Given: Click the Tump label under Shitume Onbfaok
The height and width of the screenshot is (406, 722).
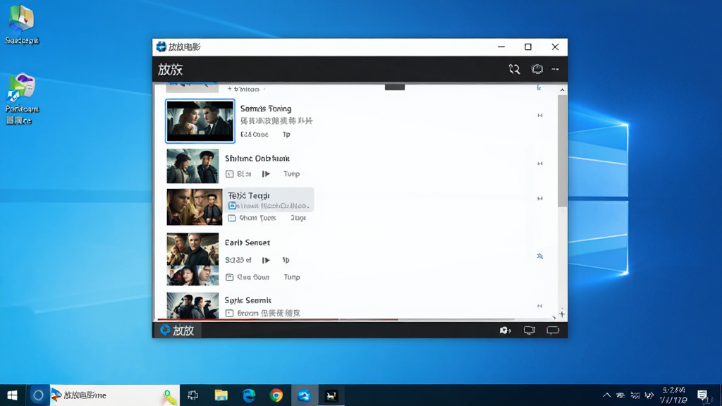Looking at the screenshot, I should [x=291, y=173].
